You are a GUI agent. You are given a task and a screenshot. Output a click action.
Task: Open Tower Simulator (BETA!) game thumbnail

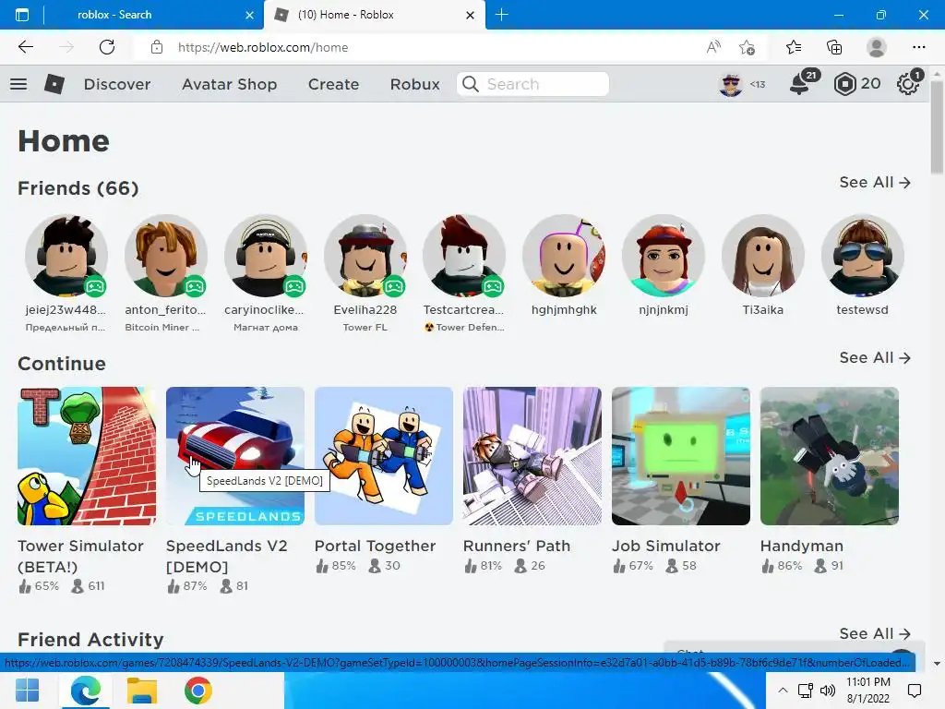point(87,456)
